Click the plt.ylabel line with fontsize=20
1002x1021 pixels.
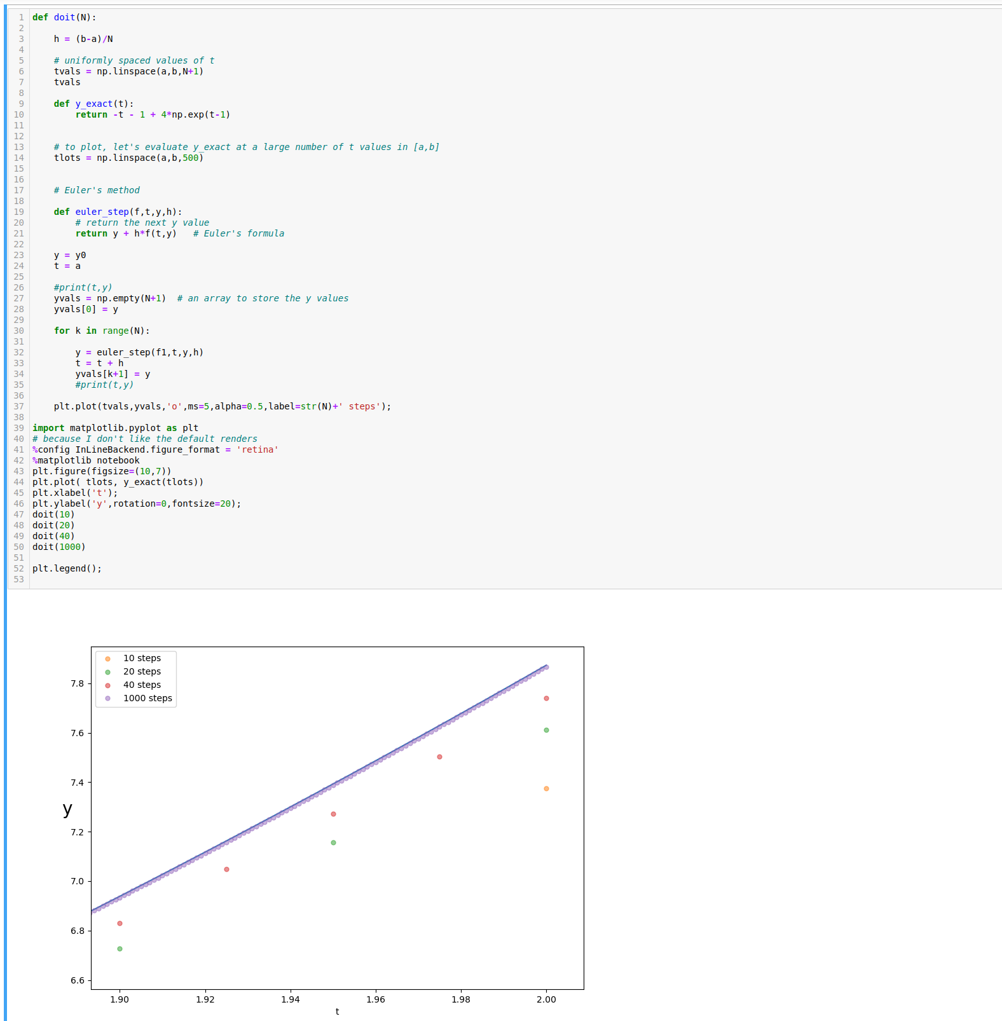point(137,504)
